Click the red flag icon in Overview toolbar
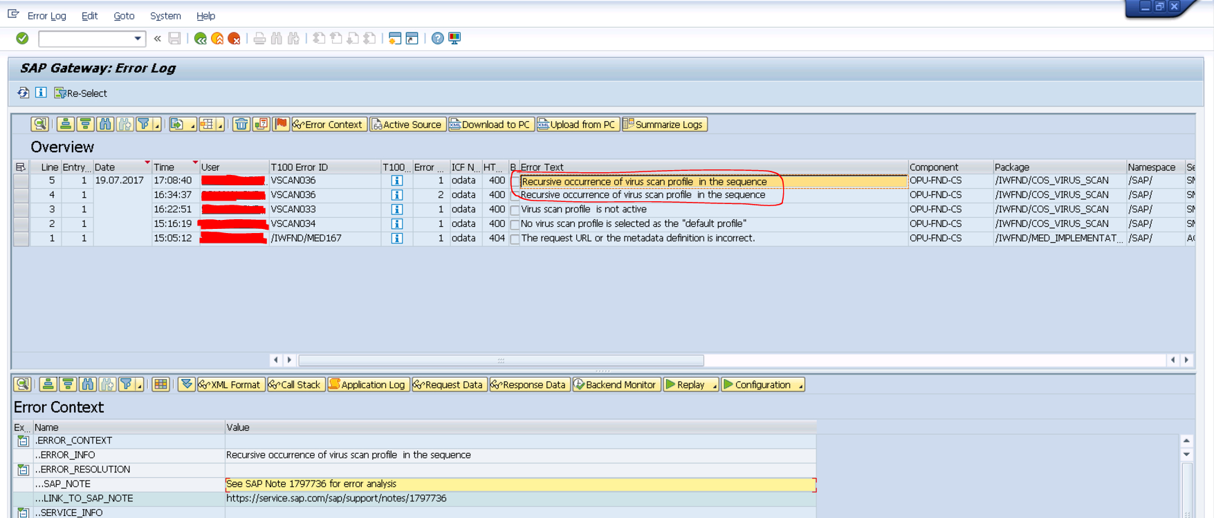This screenshot has height=518, width=1214. 280,124
